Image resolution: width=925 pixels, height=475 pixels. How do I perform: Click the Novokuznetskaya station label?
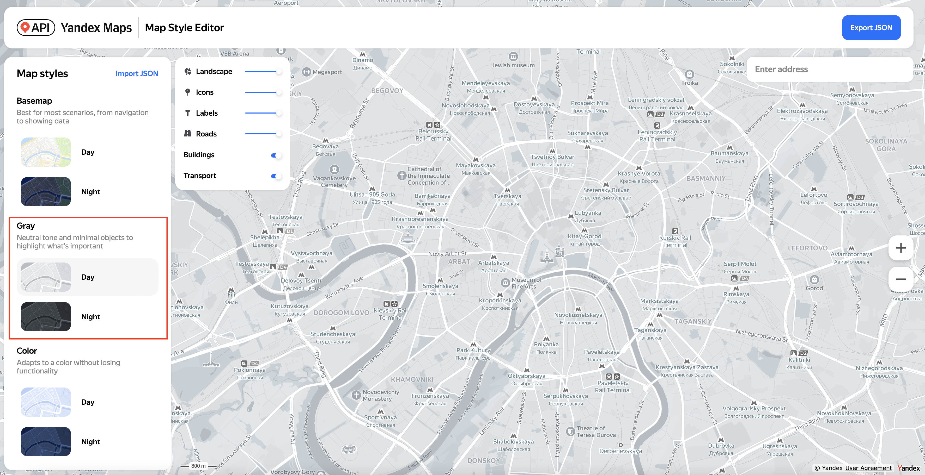click(x=578, y=315)
